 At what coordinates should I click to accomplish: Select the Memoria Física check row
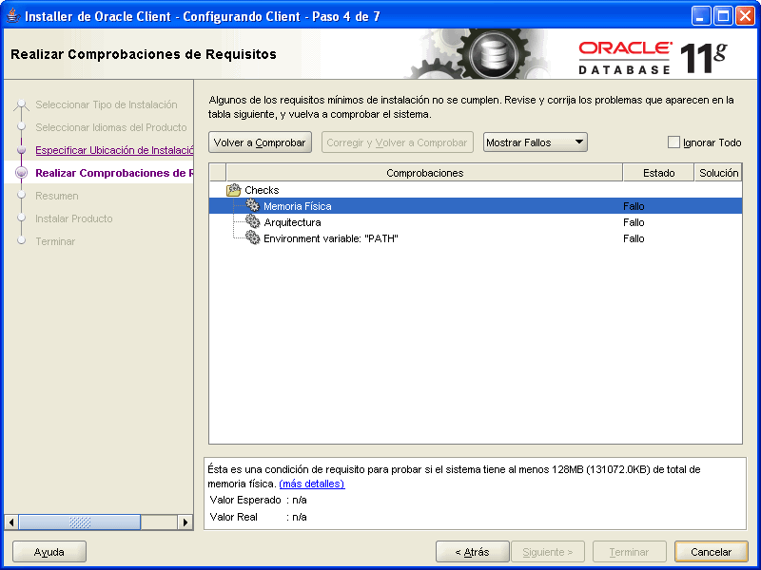click(x=476, y=206)
